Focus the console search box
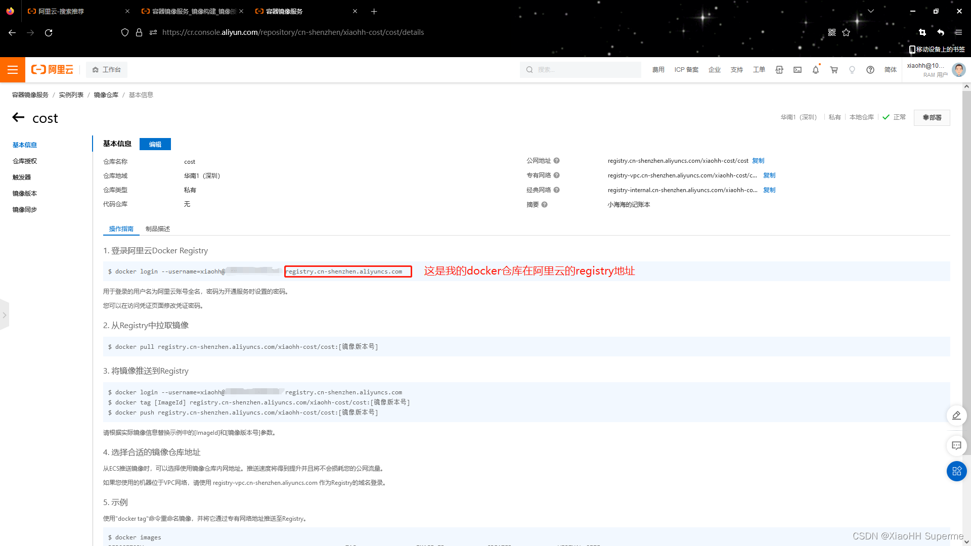 pos(581,70)
